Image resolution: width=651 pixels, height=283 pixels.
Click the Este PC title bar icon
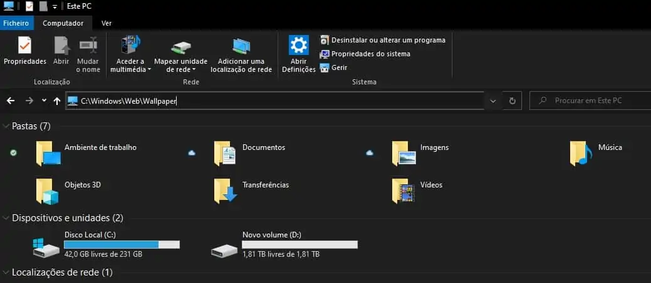[x=8, y=6]
